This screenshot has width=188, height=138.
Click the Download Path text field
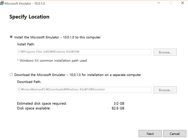(x=84, y=90)
